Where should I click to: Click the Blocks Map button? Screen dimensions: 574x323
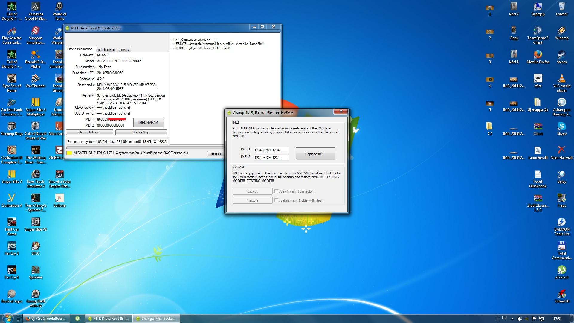click(141, 132)
